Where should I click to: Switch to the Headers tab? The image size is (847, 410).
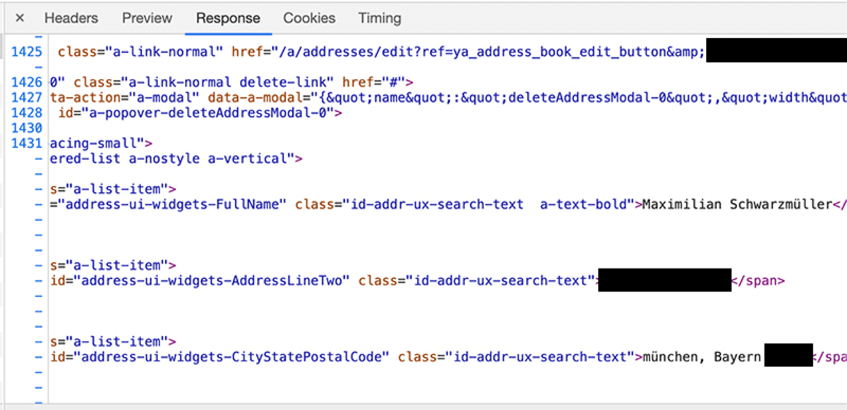coord(71,18)
